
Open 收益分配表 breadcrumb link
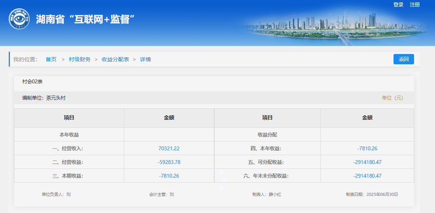click(x=115, y=59)
